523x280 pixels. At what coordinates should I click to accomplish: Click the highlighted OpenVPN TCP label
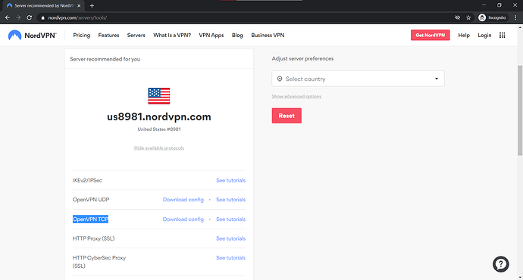point(90,219)
